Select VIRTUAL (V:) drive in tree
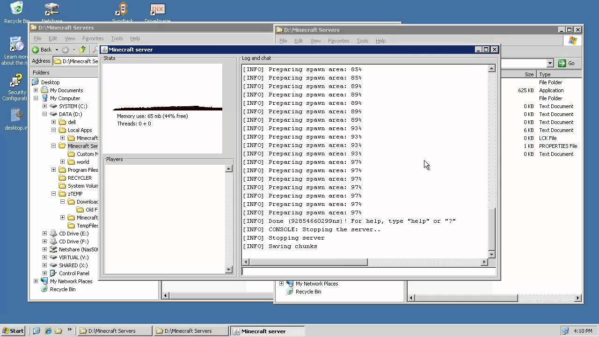599x337 pixels. (x=73, y=257)
